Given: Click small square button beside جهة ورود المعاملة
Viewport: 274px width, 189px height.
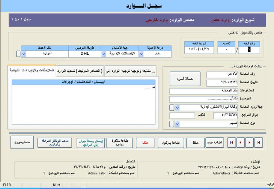Looking at the screenshot, I should (x=172, y=108).
